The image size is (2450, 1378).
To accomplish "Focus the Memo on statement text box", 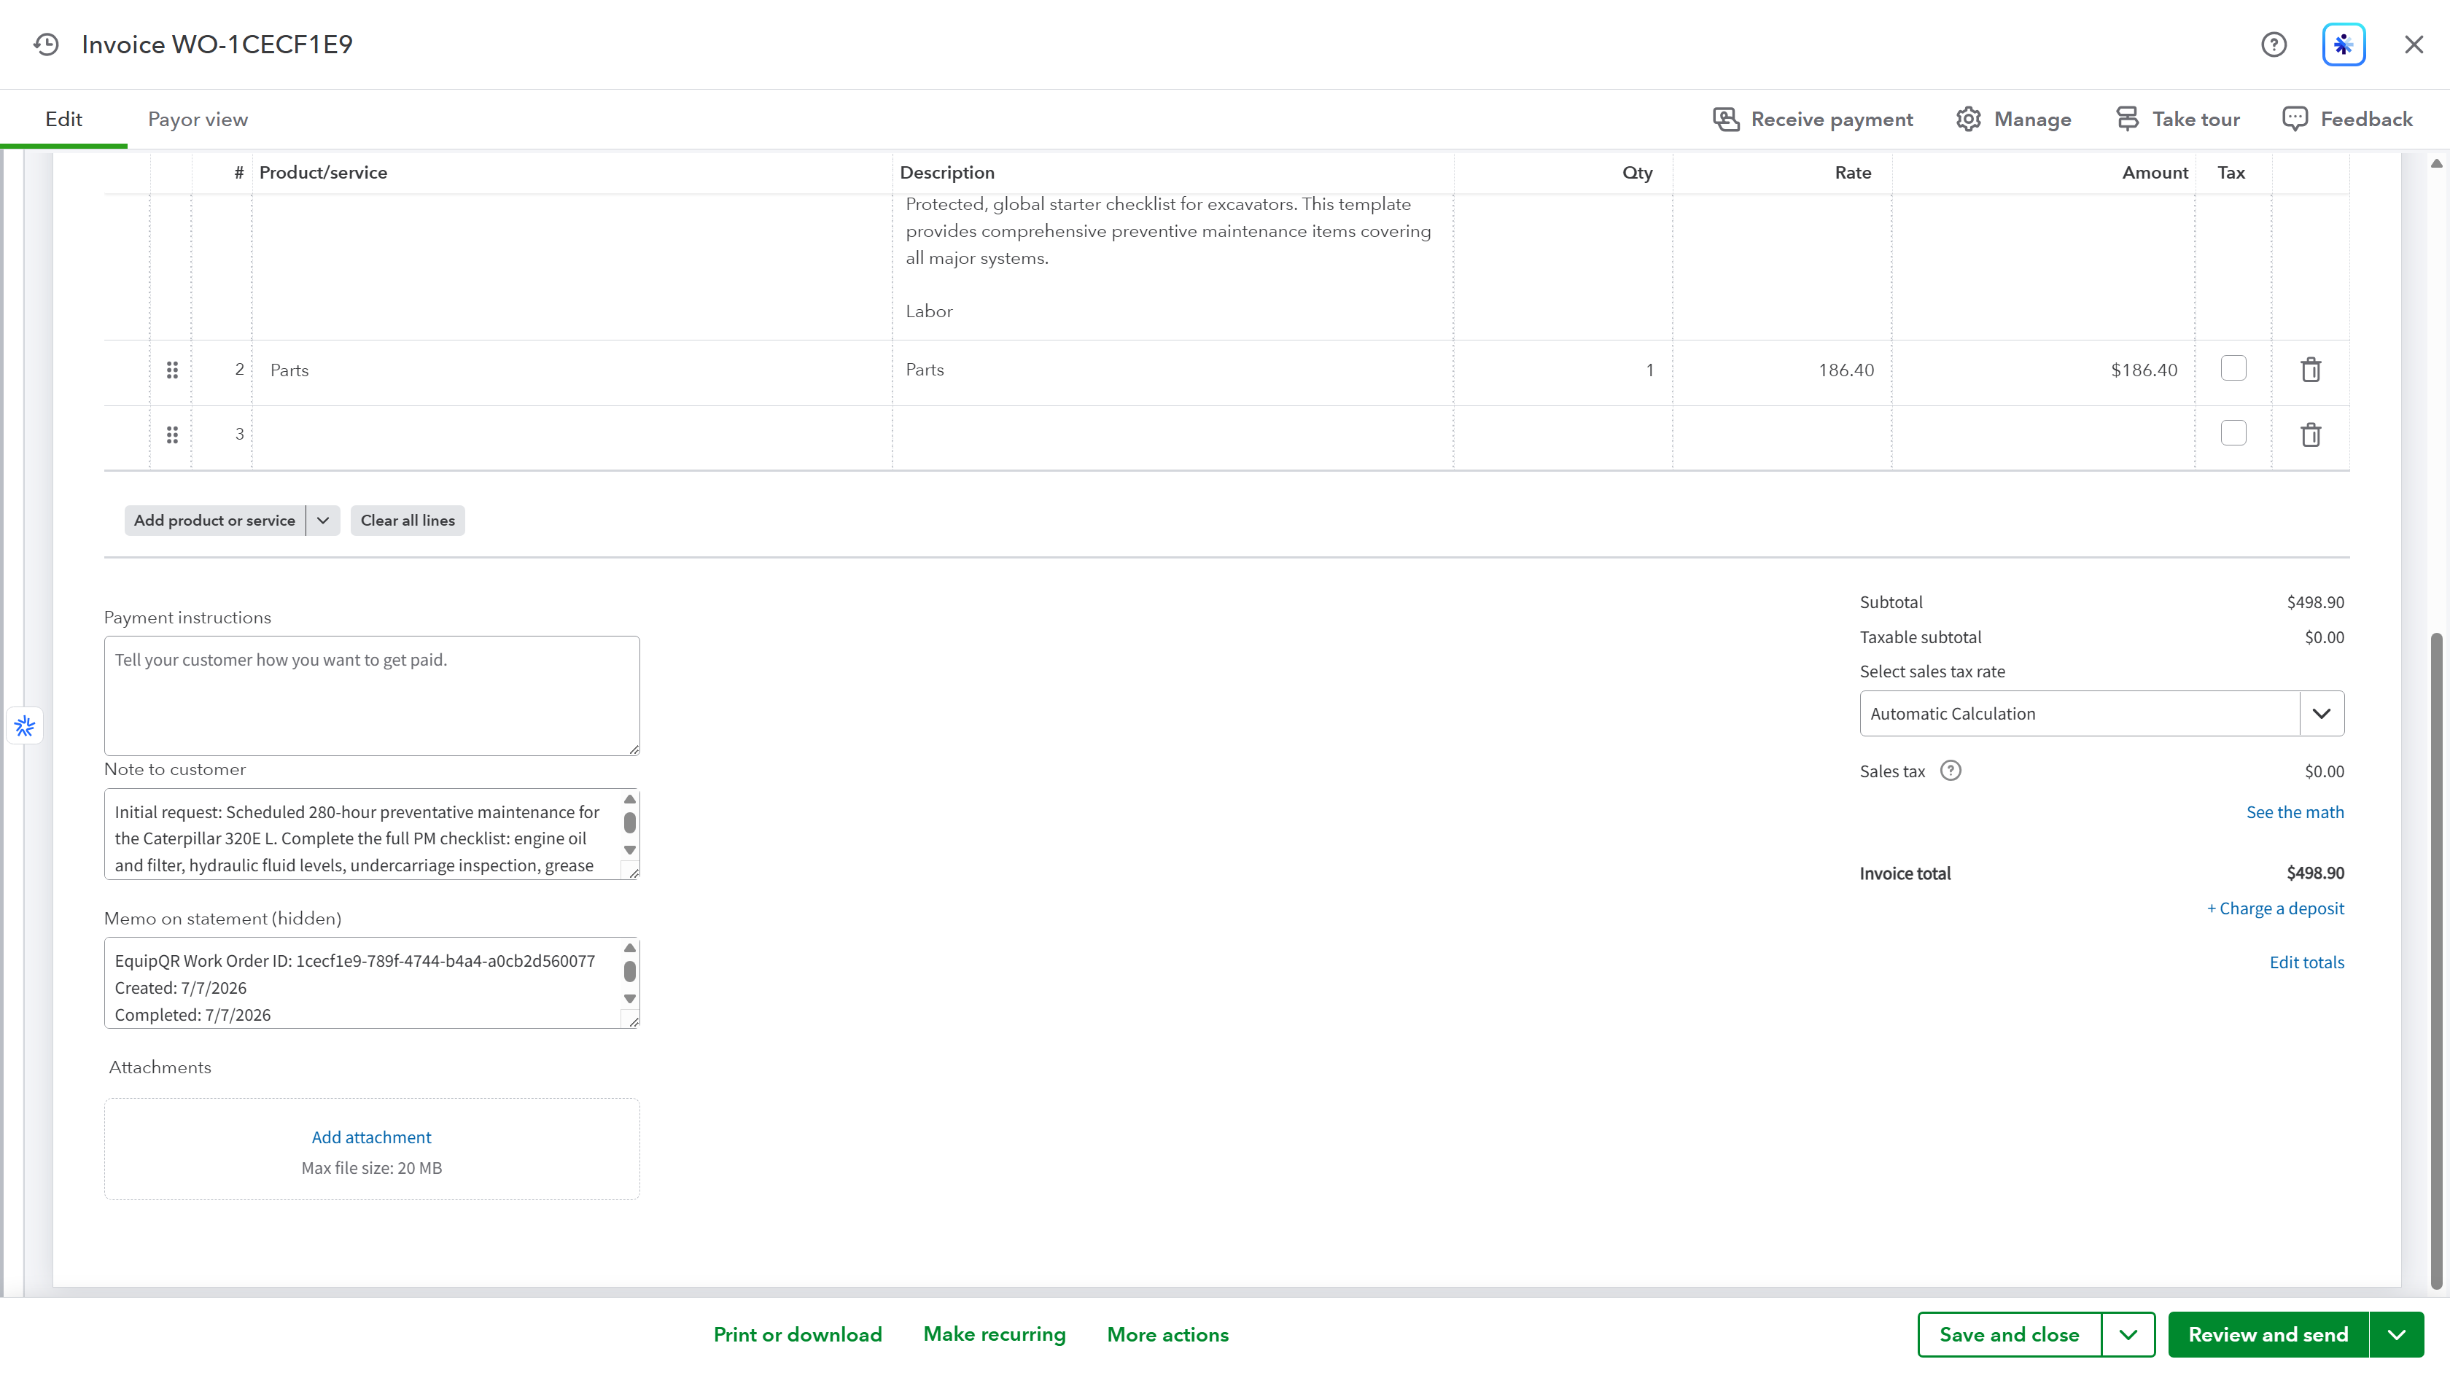I will 372,984.
